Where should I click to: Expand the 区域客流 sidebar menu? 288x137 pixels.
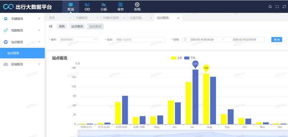22,64
